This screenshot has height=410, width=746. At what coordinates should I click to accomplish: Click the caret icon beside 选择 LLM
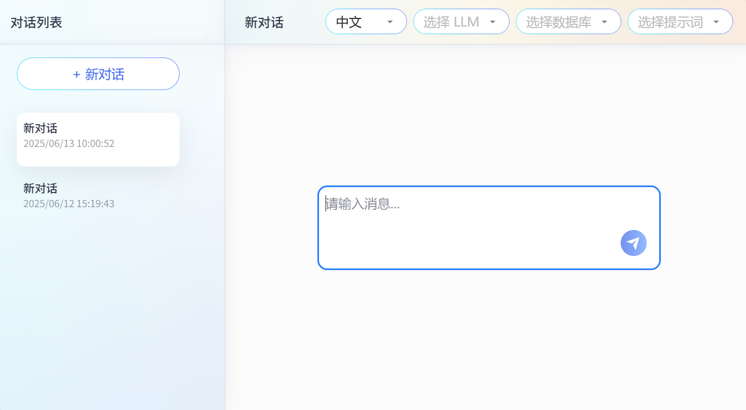pyautogui.click(x=493, y=22)
